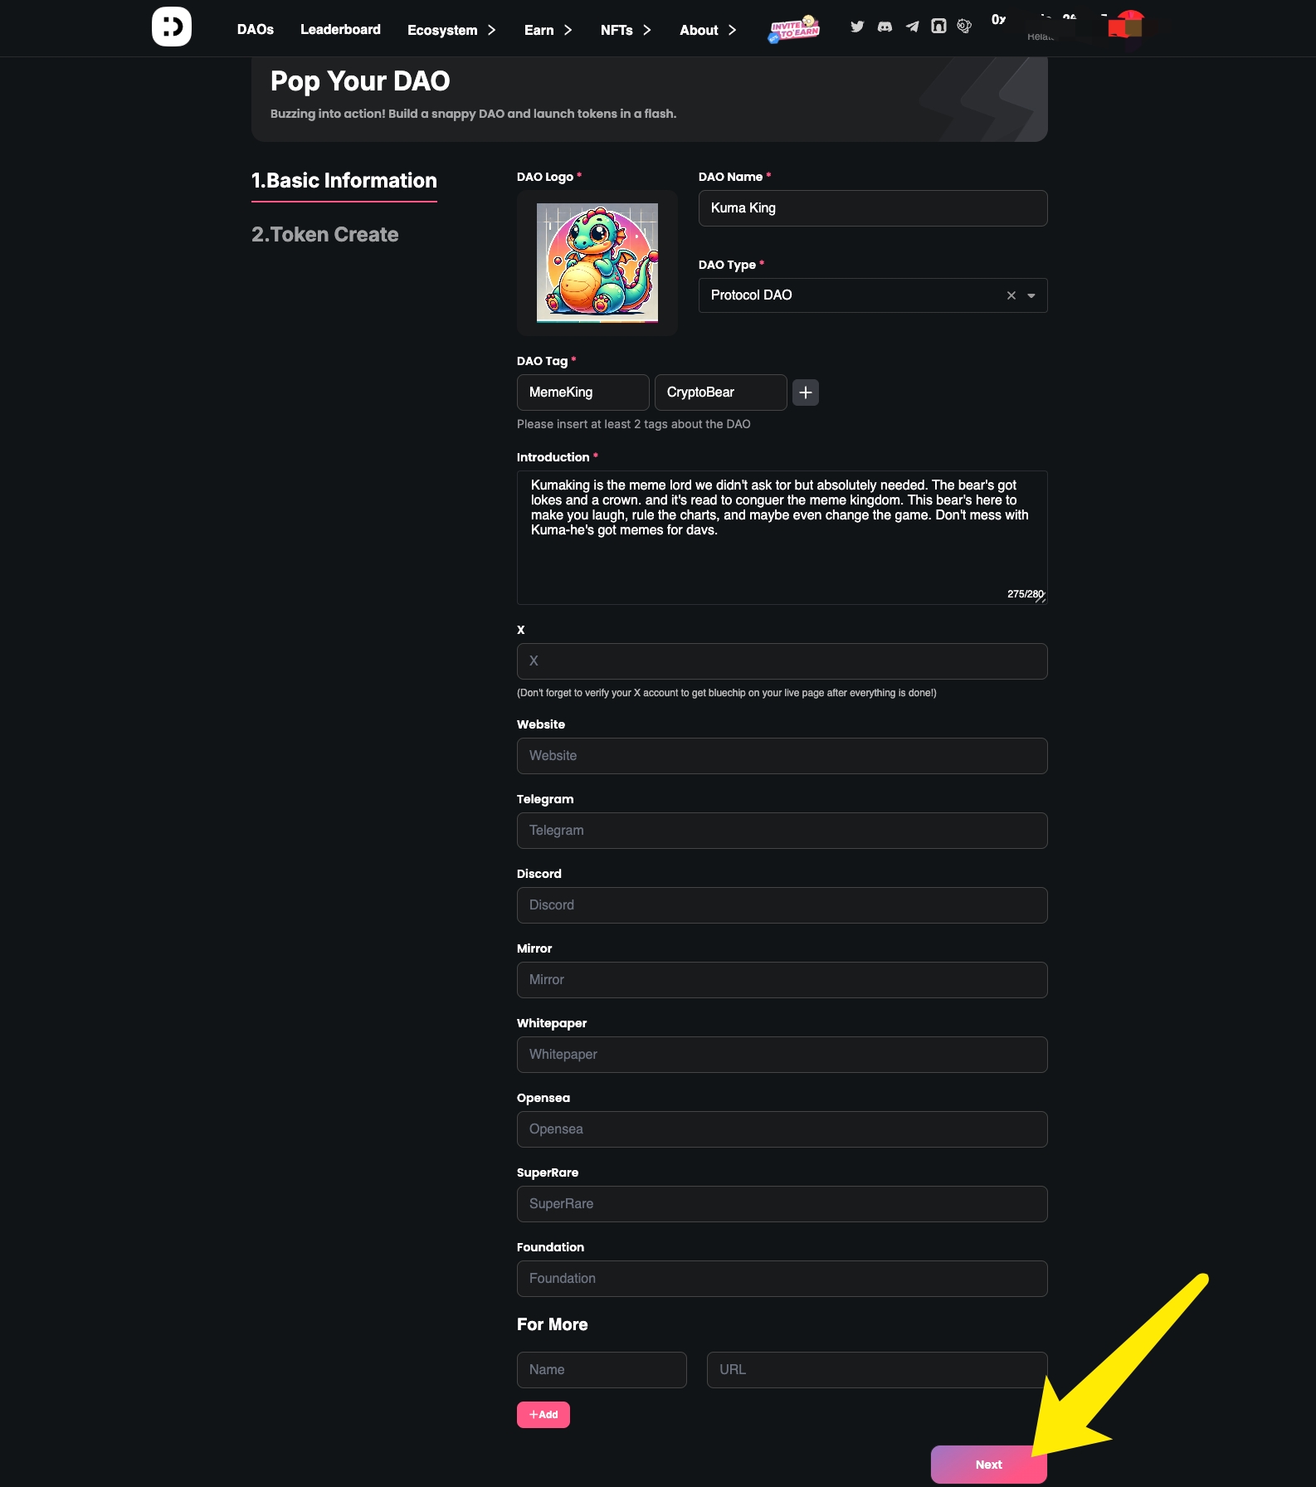
Task: Expand the Ecosystem menu
Action: (x=451, y=30)
